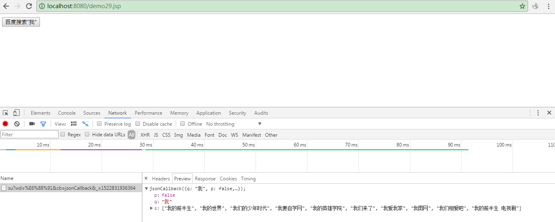This screenshot has width=555, height=222.
Task: Expand the s array in preview
Action: tap(152, 208)
